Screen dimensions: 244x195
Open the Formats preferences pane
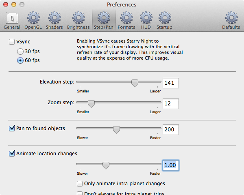pyautogui.click(x=126, y=20)
